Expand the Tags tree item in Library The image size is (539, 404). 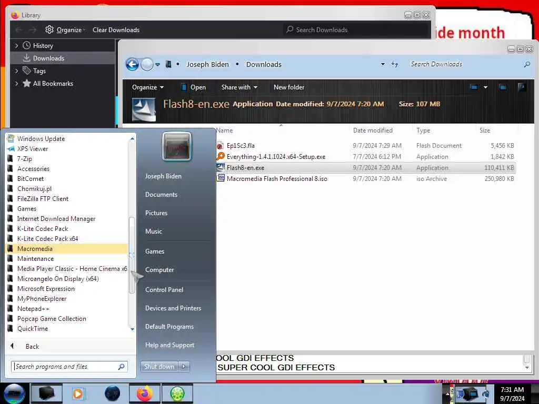pos(16,71)
